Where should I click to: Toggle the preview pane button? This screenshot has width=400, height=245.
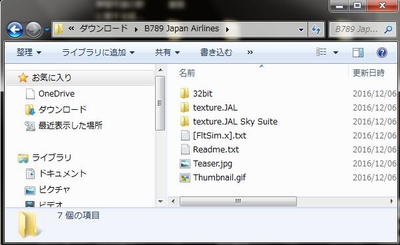pos(358,53)
